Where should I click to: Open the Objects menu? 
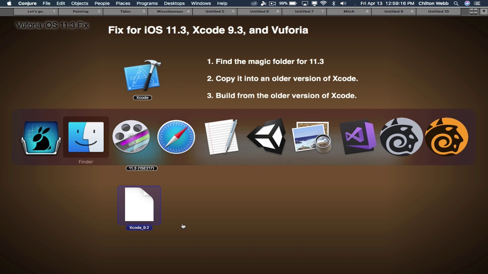point(80,3)
